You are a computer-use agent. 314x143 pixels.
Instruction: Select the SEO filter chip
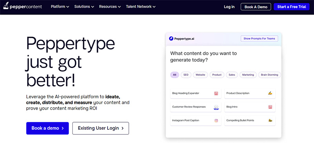pos(186,75)
